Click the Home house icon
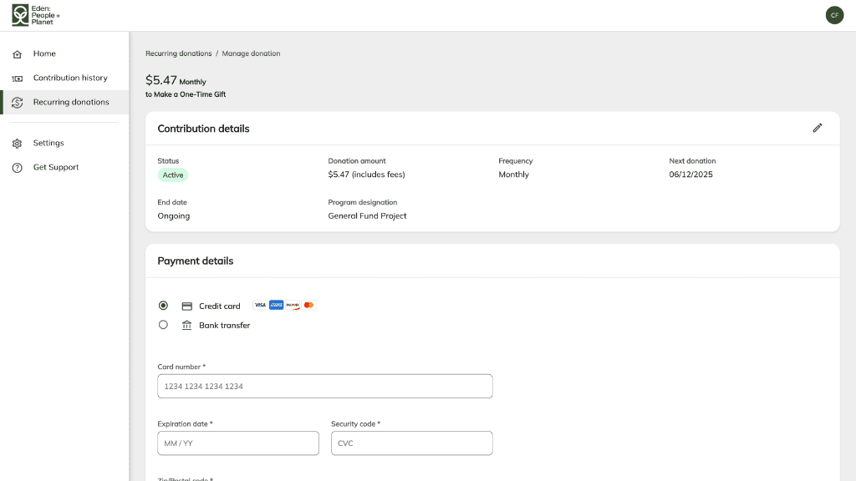The image size is (856, 481). pyautogui.click(x=17, y=54)
